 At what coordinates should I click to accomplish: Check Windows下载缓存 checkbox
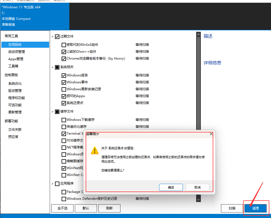[64, 120]
